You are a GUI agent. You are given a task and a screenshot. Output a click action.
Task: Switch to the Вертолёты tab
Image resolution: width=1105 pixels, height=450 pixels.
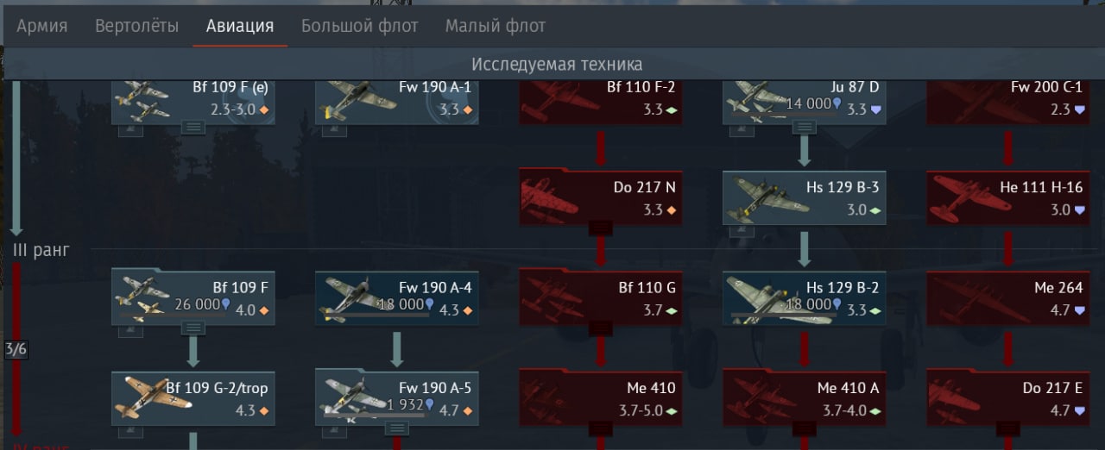click(136, 26)
